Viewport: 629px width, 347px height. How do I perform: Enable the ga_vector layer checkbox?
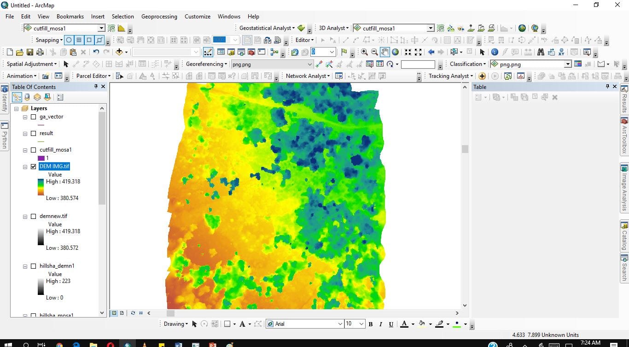point(33,117)
